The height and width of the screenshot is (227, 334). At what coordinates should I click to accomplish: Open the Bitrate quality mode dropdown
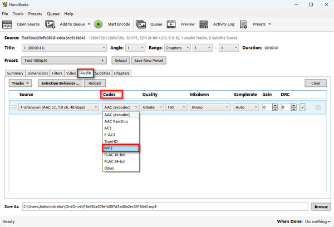tap(152, 107)
